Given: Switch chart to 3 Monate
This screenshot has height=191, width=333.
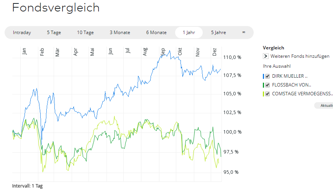Looking at the screenshot, I should click(x=120, y=33).
